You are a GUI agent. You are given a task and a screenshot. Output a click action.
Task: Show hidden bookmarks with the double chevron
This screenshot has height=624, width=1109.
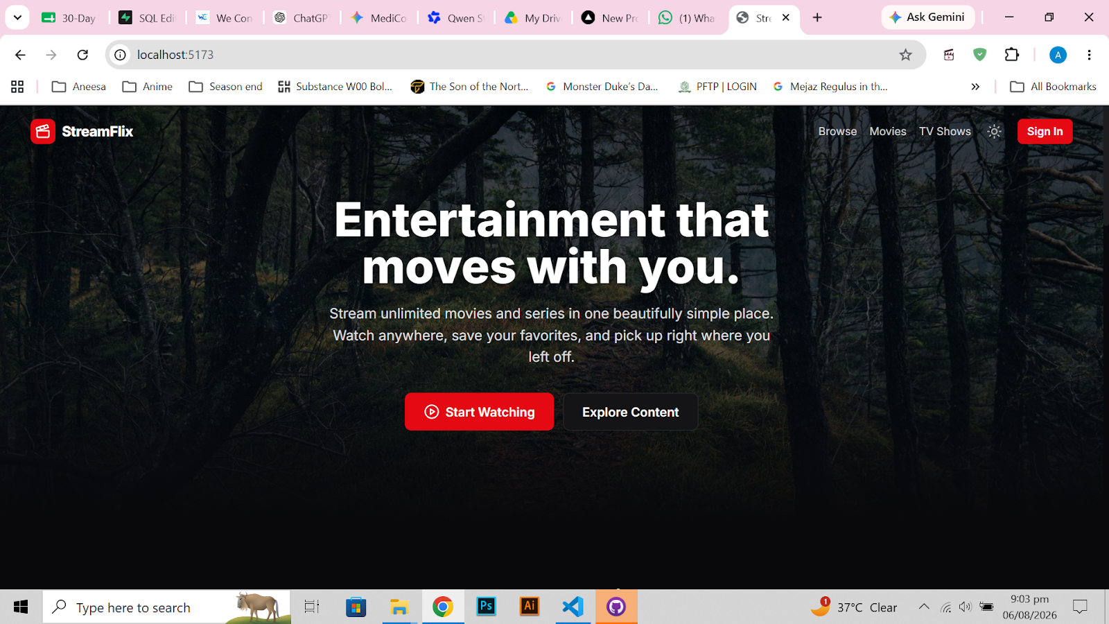point(975,87)
